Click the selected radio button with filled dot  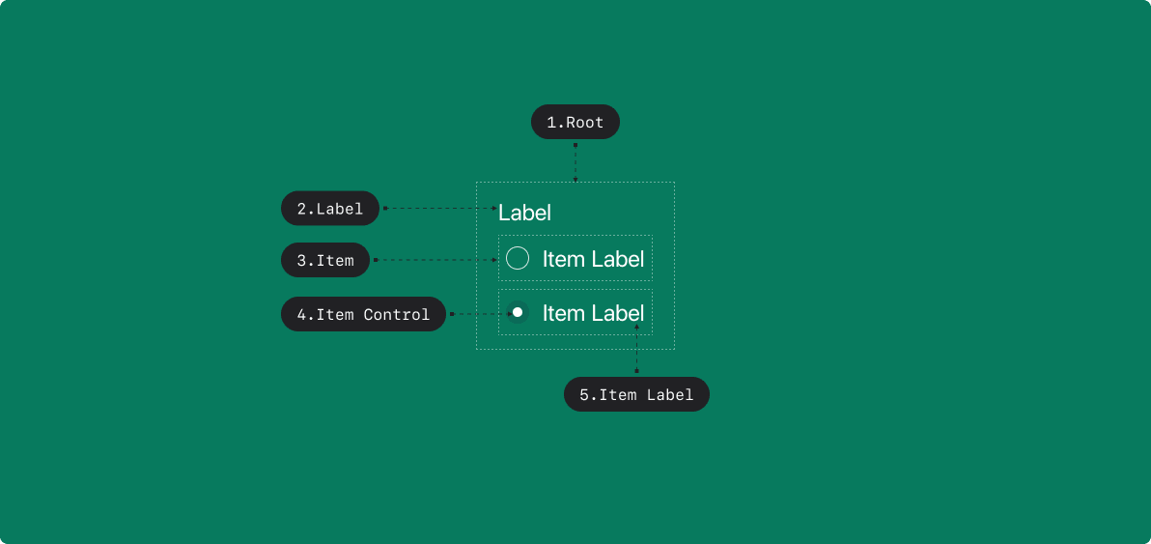(518, 312)
